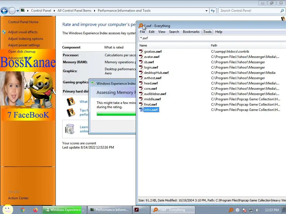Viewport: 286px width, 214px height.
Task: Click the Flash icon beside login.swf
Action: (x=141, y=67)
